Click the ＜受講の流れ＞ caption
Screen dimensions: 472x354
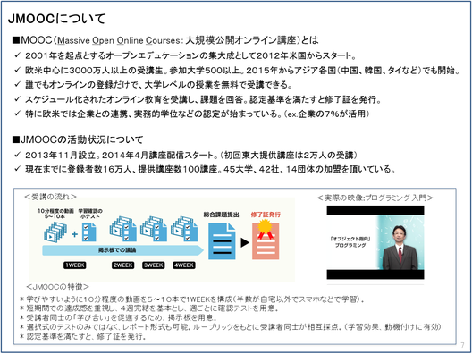click(x=50, y=197)
